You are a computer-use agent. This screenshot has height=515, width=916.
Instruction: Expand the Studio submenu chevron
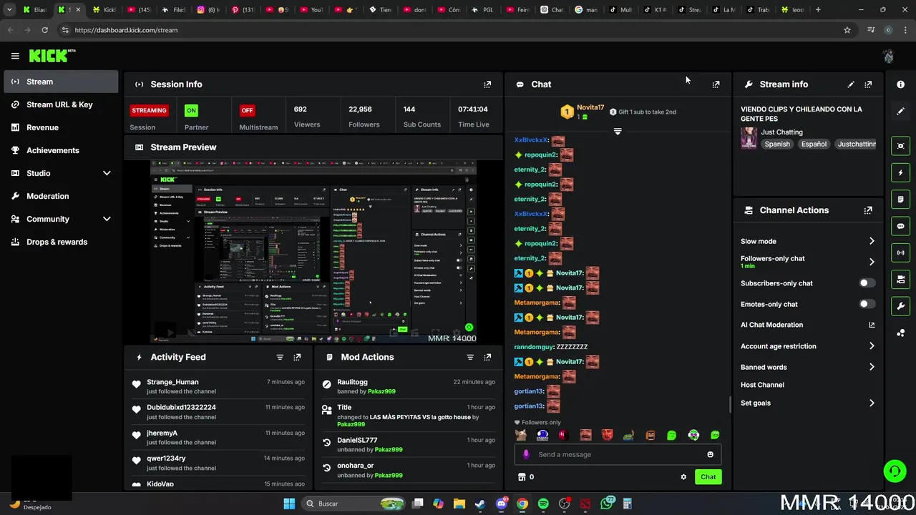pos(107,173)
